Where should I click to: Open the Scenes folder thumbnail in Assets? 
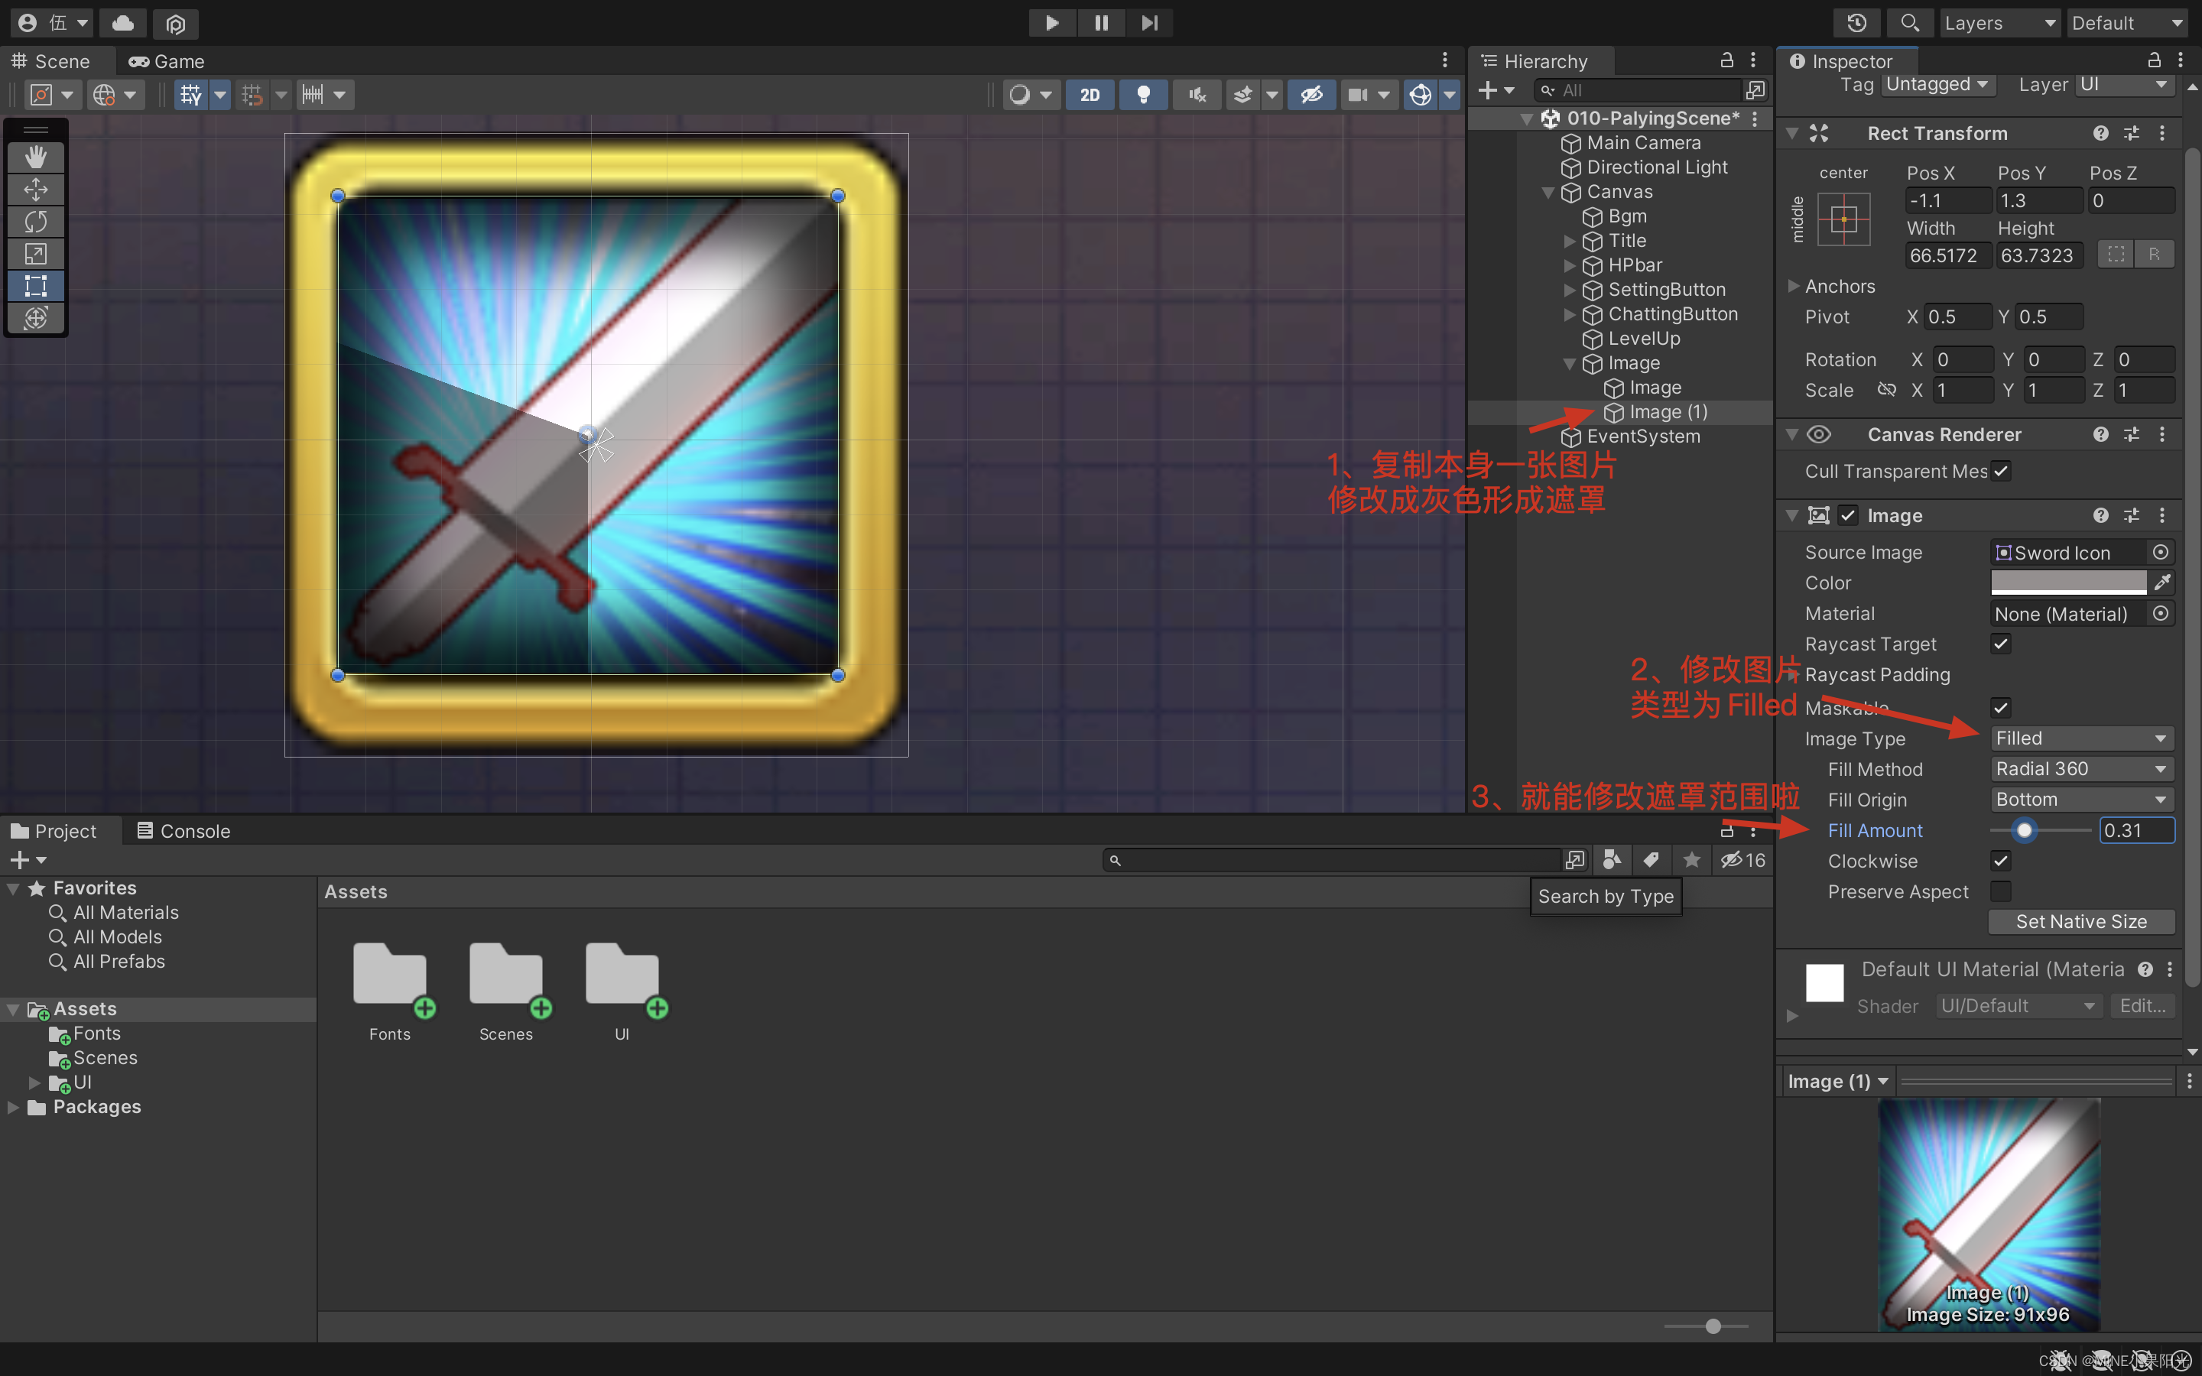506,979
